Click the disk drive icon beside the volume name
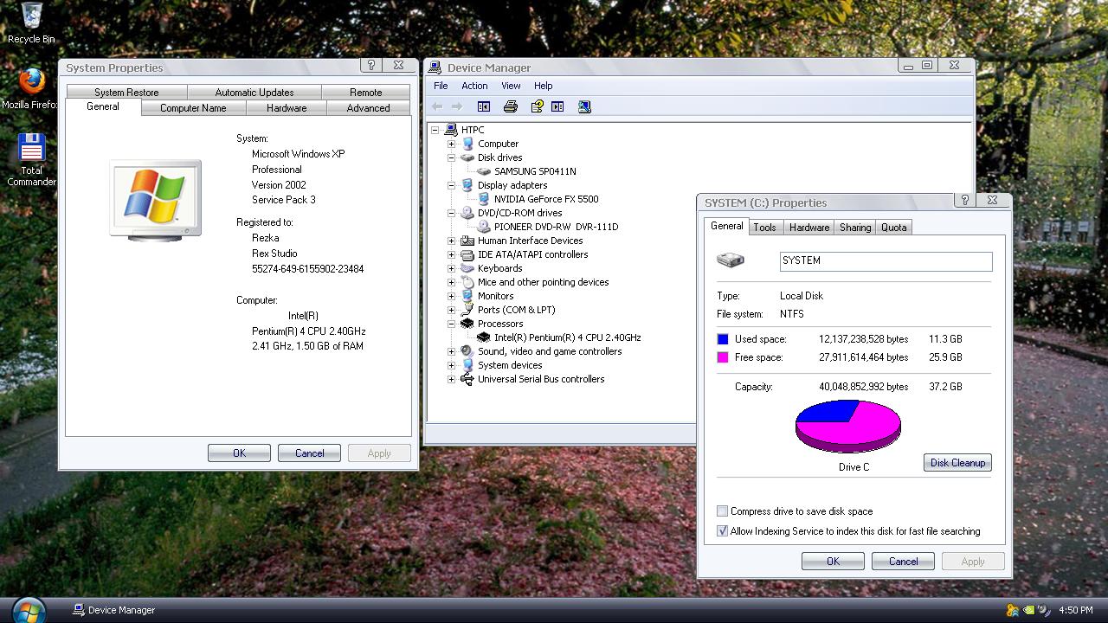 pyautogui.click(x=731, y=260)
